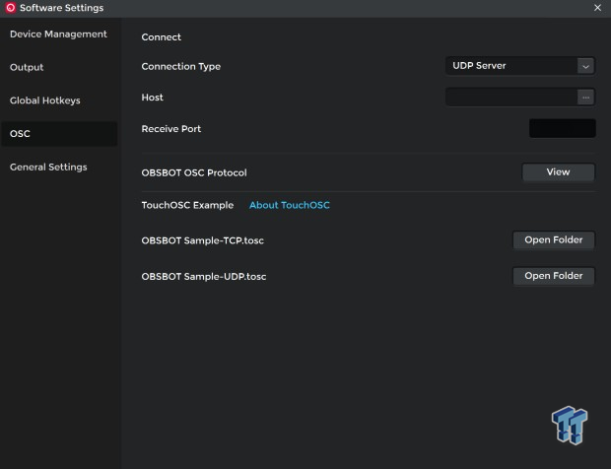Click the TouchOSC Example label

pyautogui.click(x=187, y=206)
